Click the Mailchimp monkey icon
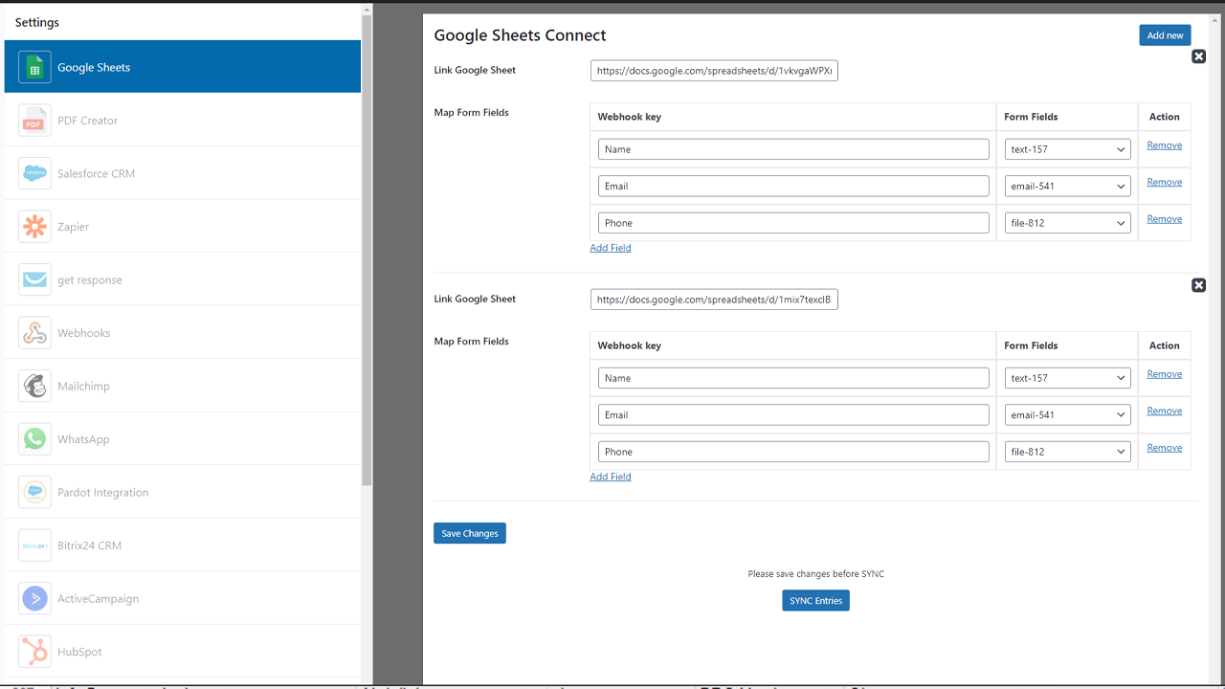The image size is (1225, 689). (x=34, y=386)
